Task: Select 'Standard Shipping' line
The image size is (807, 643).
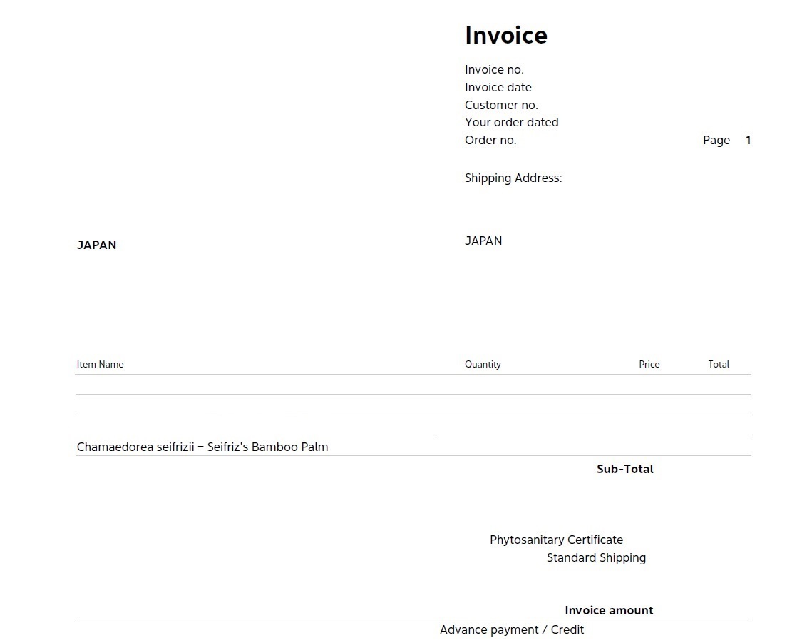Action: [x=596, y=558]
